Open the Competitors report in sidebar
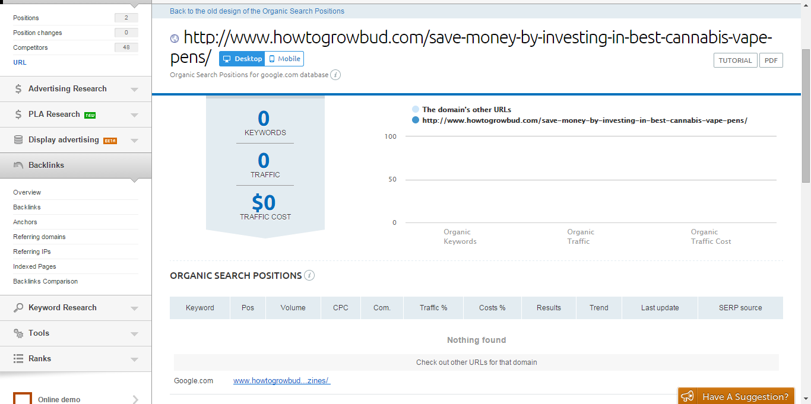 pyautogui.click(x=30, y=47)
